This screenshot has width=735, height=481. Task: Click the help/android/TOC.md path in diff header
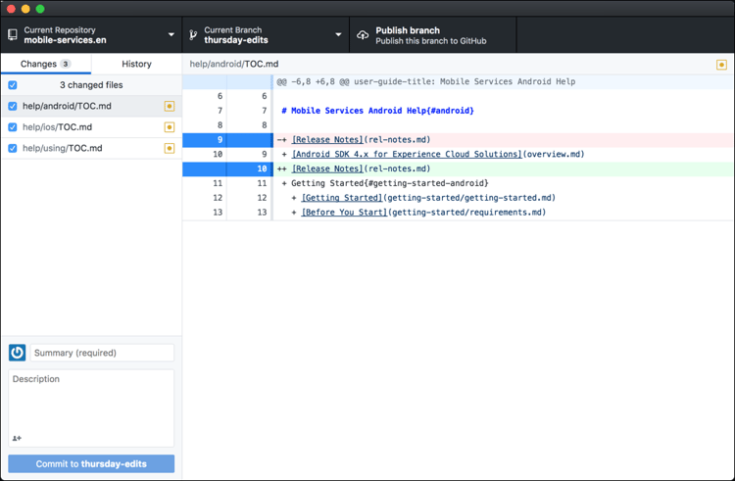tap(234, 64)
